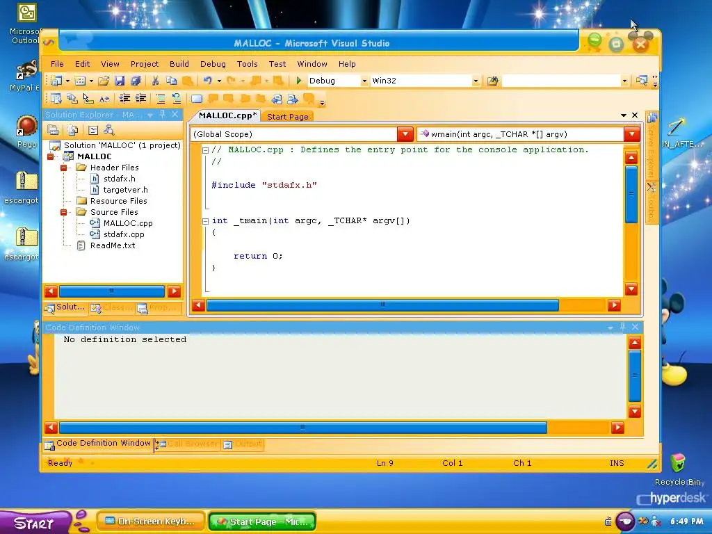Open the Debug configuration dropdown
Image resolution: width=712 pixels, height=534 pixels.
(364, 81)
